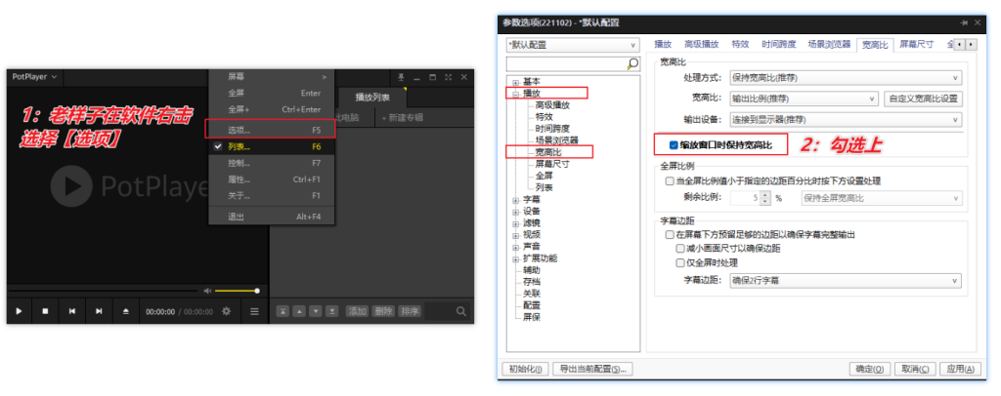Viewport: 1001px width, 396px height.
Task: Toggle playlist with the hamburger icon
Action: point(254,311)
